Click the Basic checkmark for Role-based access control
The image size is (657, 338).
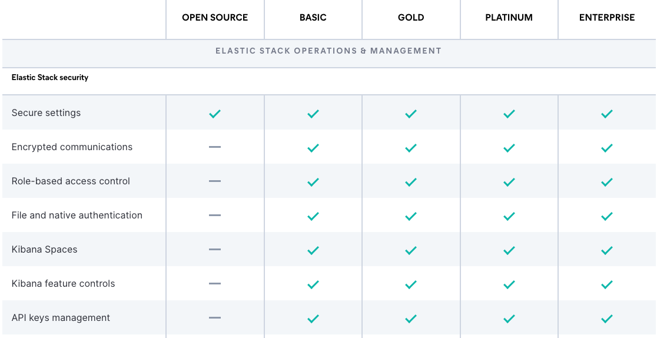(313, 182)
